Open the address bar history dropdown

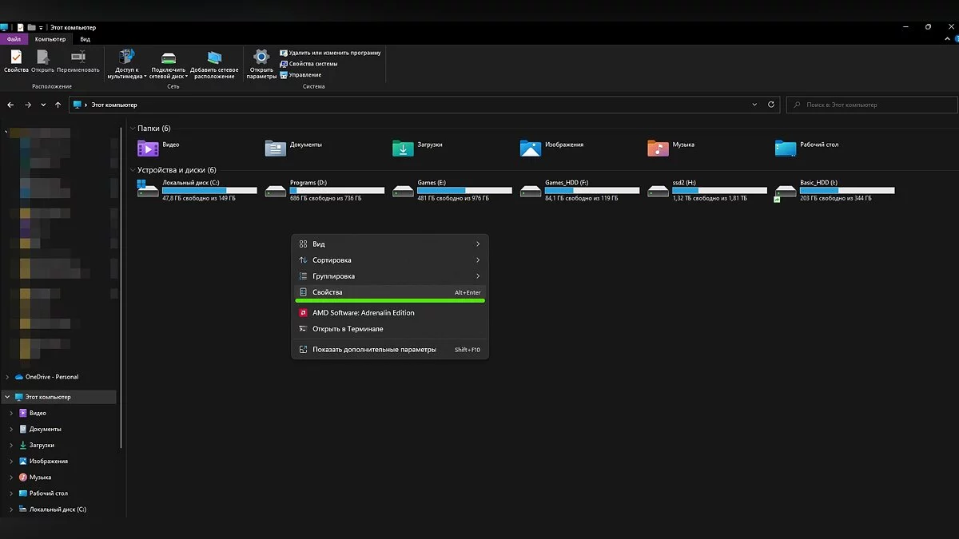coord(755,105)
